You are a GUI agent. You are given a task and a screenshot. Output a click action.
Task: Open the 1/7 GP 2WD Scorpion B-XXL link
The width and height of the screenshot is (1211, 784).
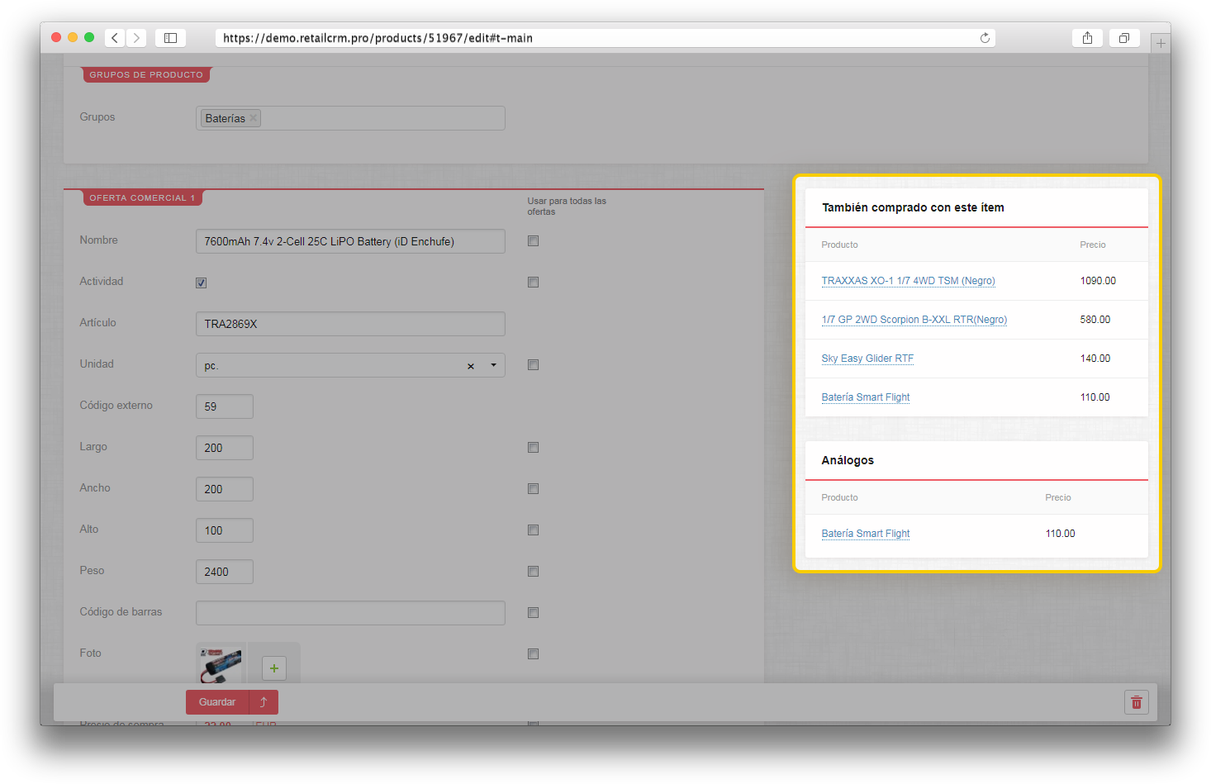coord(914,320)
